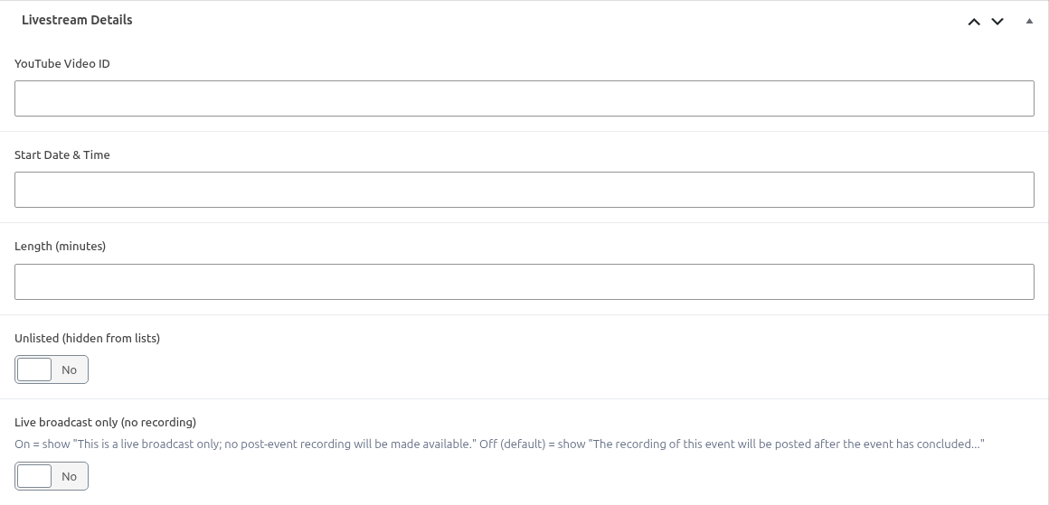Click the Livestream Details panel title
The width and height of the screenshot is (1049, 505).
[x=77, y=20]
